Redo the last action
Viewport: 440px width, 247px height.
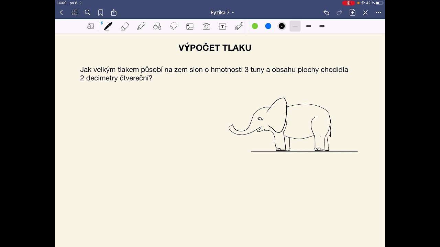pyautogui.click(x=339, y=13)
